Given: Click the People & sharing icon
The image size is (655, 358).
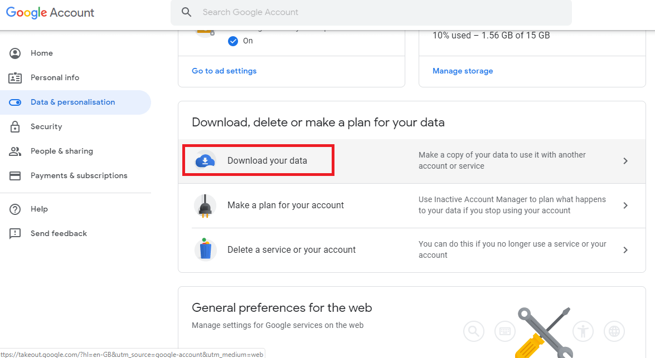Looking at the screenshot, I should [15, 151].
